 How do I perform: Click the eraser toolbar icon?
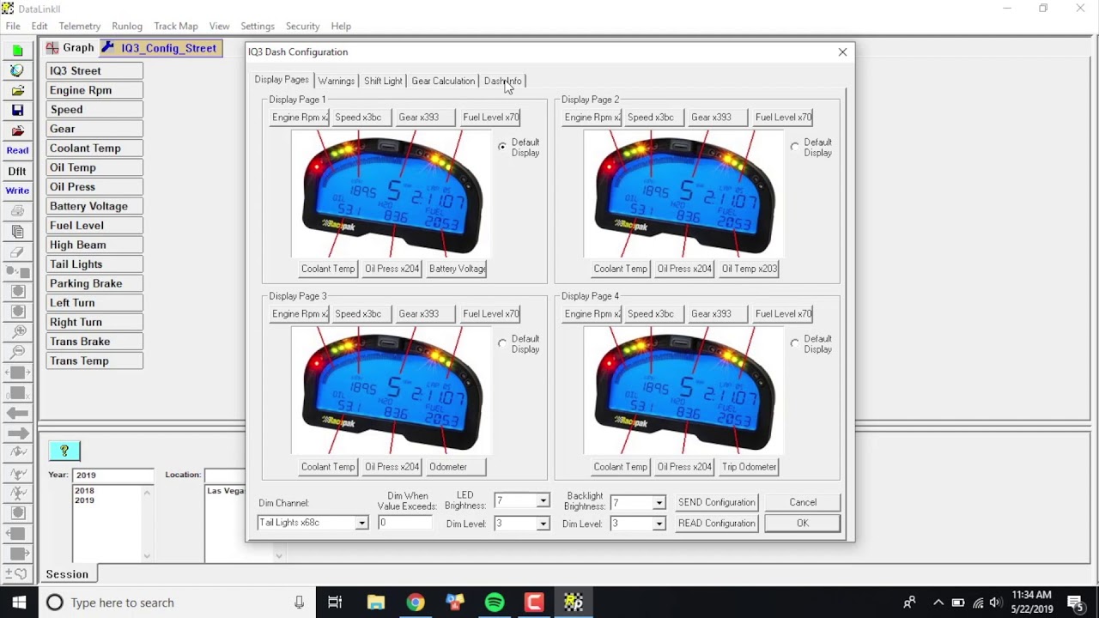tap(17, 252)
